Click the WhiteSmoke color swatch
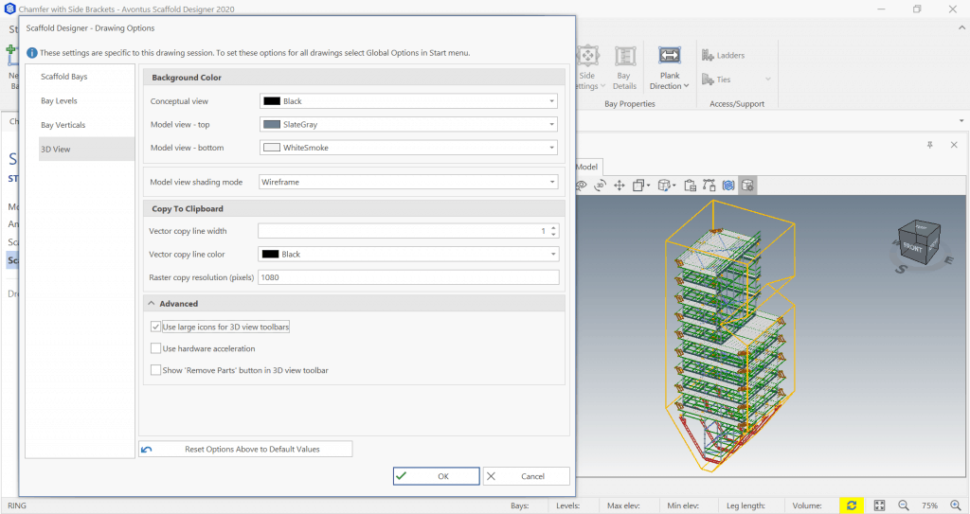The width and height of the screenshot is (970, 514). coord(272,148)
